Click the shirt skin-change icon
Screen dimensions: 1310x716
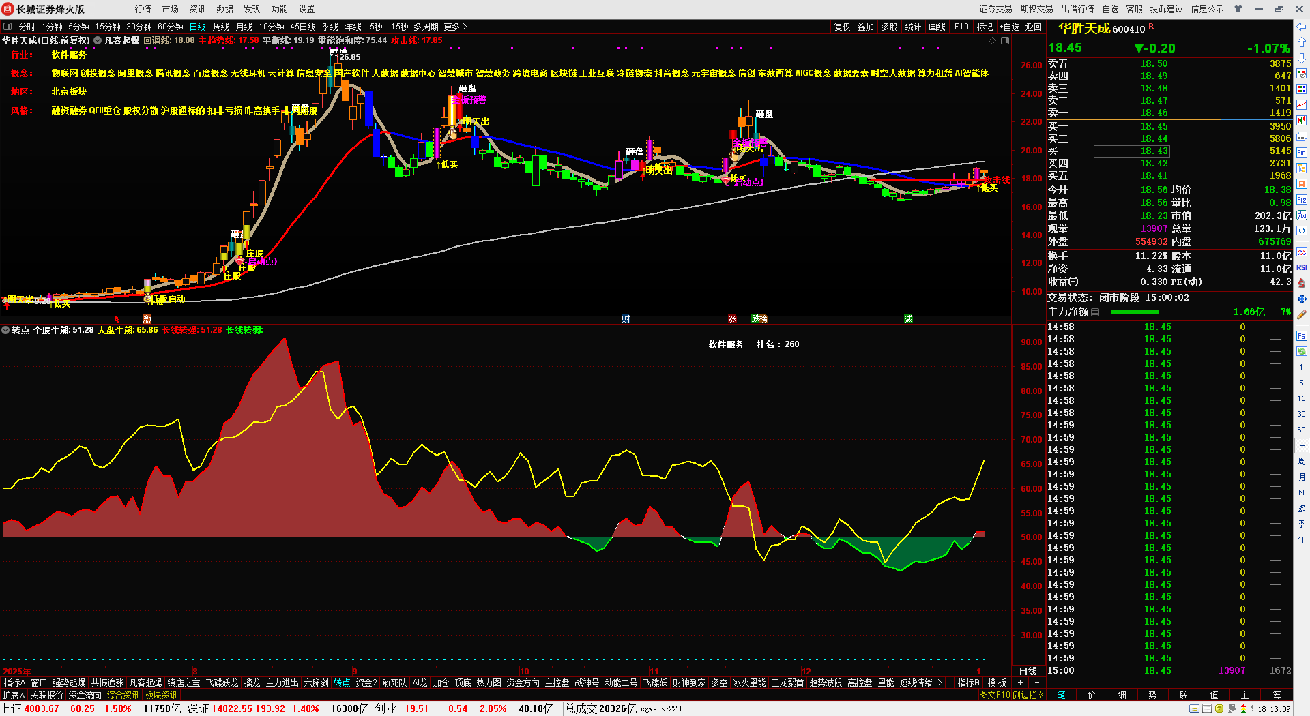(1238, 9)
